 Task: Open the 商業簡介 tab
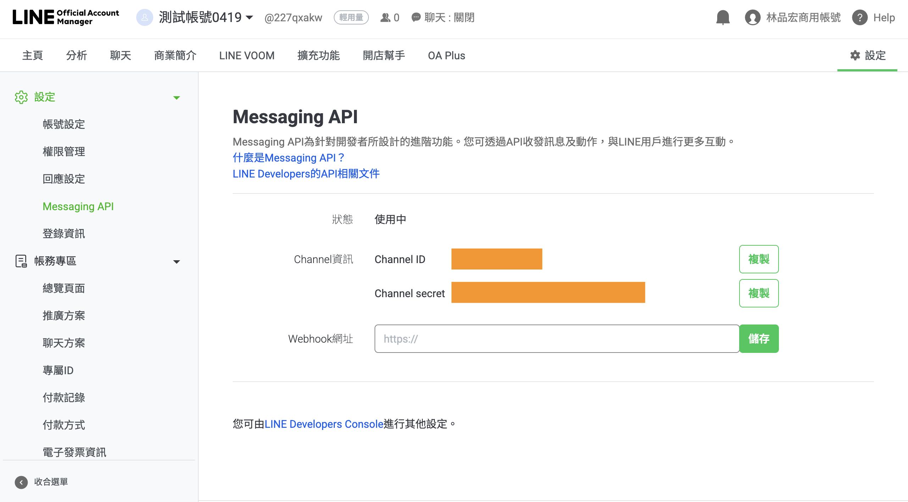[x=175, y=55]
